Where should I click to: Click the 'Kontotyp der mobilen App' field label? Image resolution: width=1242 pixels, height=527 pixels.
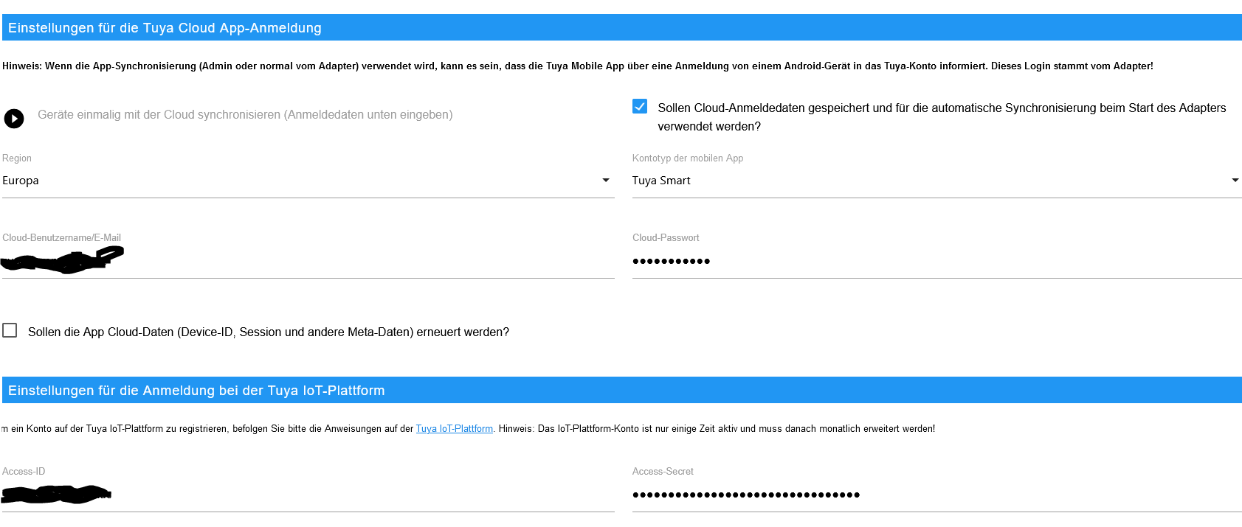687,158
